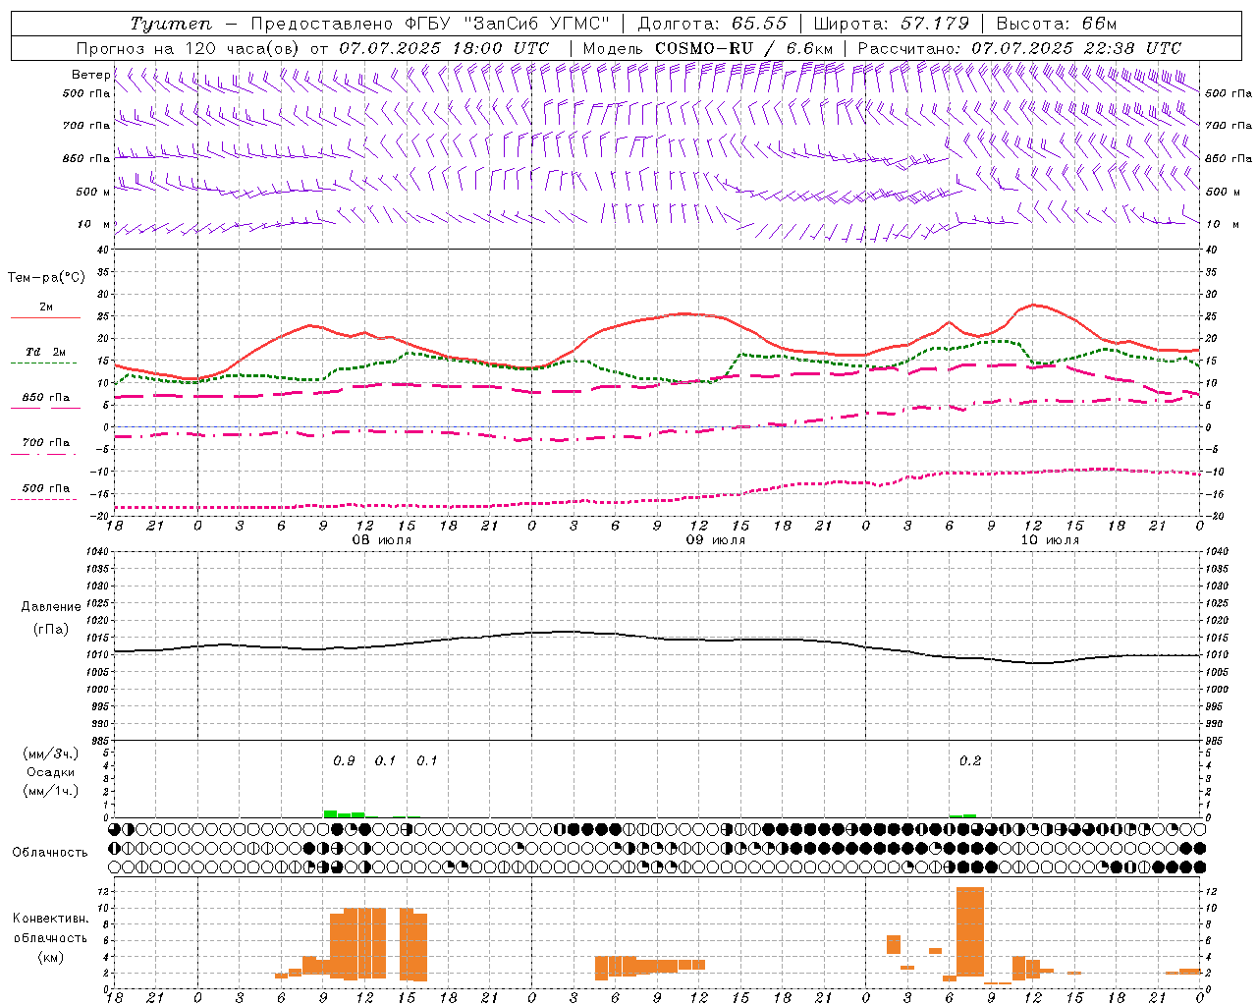
Task: Click the "700 гПа" entry in the temperature legend
Action: pos(46,443)
